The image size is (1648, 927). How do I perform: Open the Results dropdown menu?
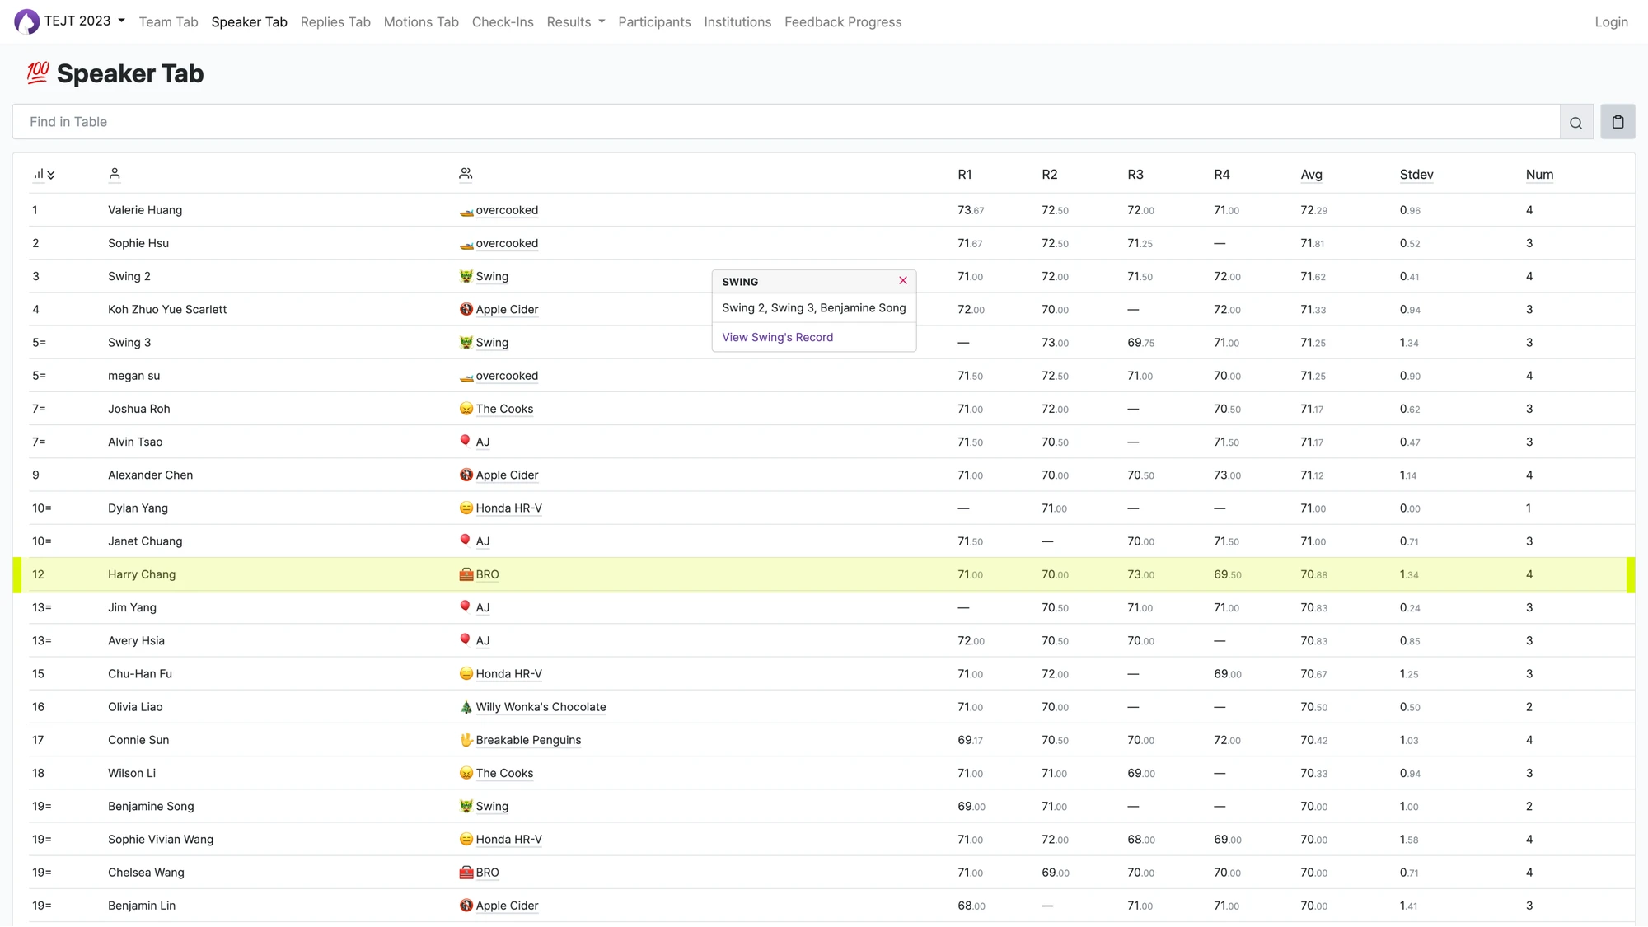point(575,21)
